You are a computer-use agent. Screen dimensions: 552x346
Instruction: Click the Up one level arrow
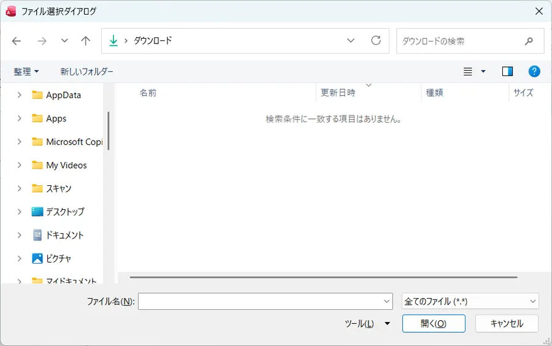(x=86, y=41)
